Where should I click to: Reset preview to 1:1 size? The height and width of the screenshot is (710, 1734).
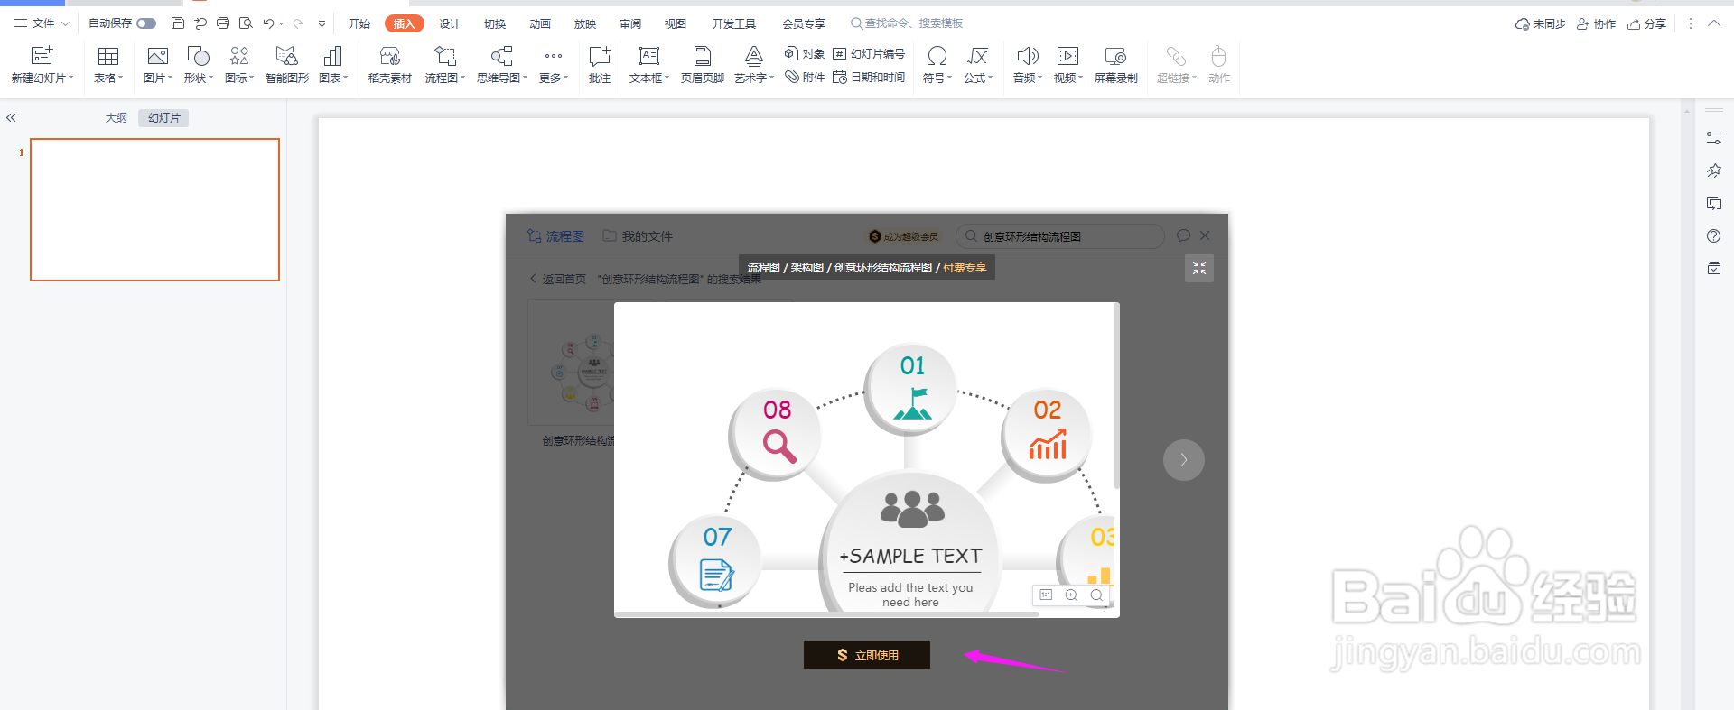pyautogui.click(x=1046, y=595)
